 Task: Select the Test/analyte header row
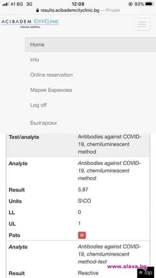[x=78, y=145]
